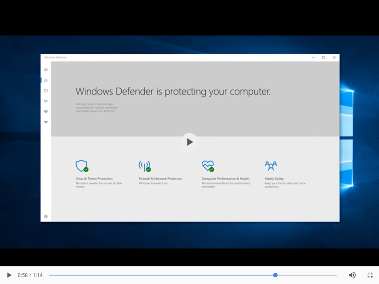Click the Computer Performance & Health heart icon
Image resolution: width=379 pixels, height=284 pixels.
208,166
